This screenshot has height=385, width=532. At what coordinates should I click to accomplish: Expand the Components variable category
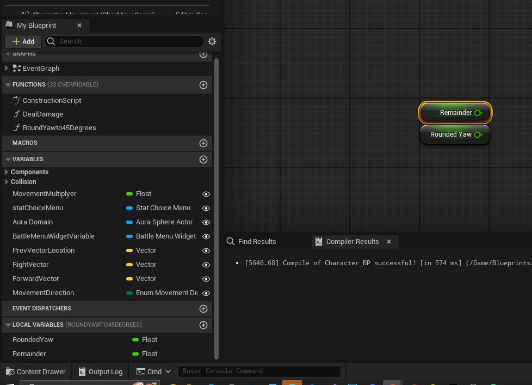click(7, 172)
